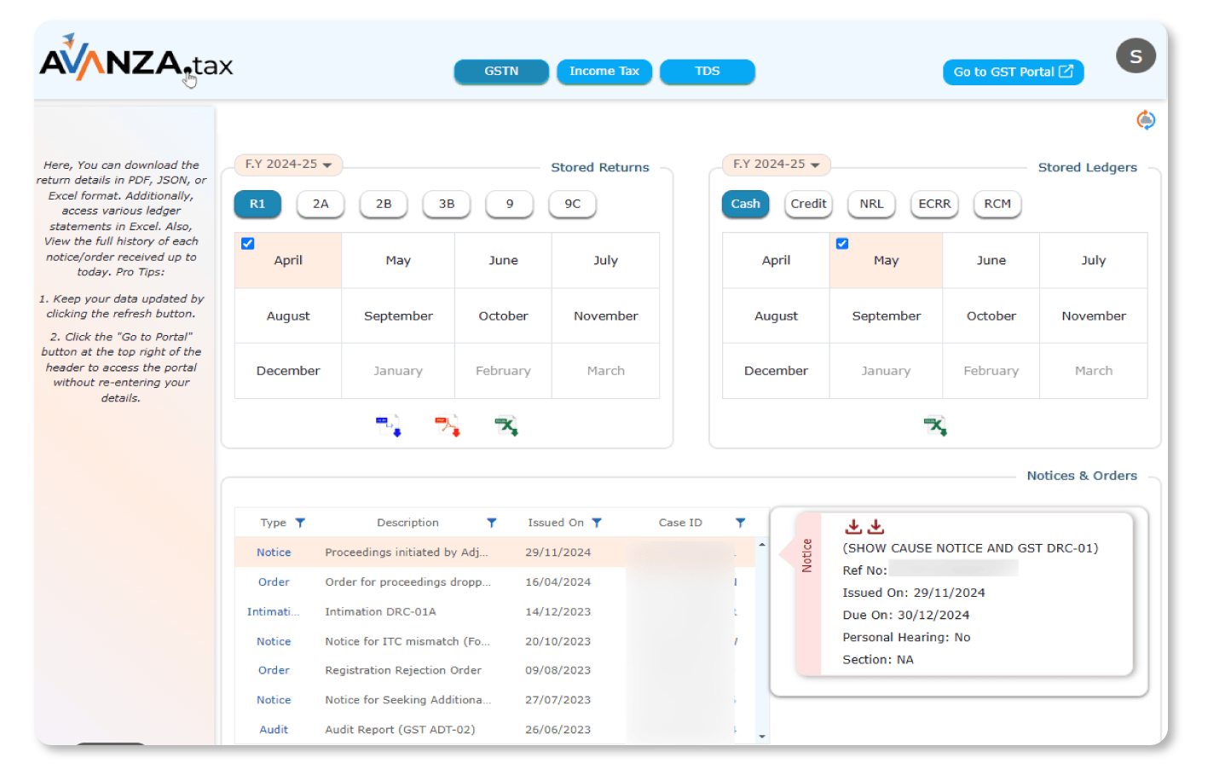1214x775 pixels.
Task: Switch to the GSTN tab
Action: coord(501,72)
